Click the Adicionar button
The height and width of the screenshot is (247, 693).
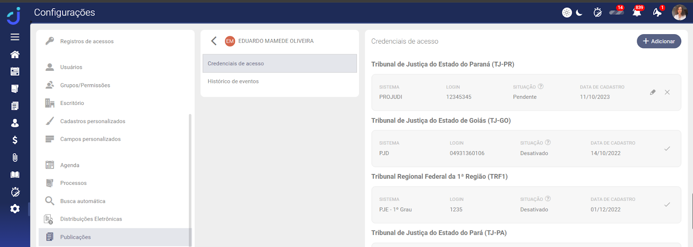pyautogui.click(x=658, y=41)
